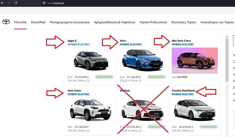The image size is (235, 137).
Task: Click the Από 24.470€ price
Action: pyautogui.click(x=179, y=77)
